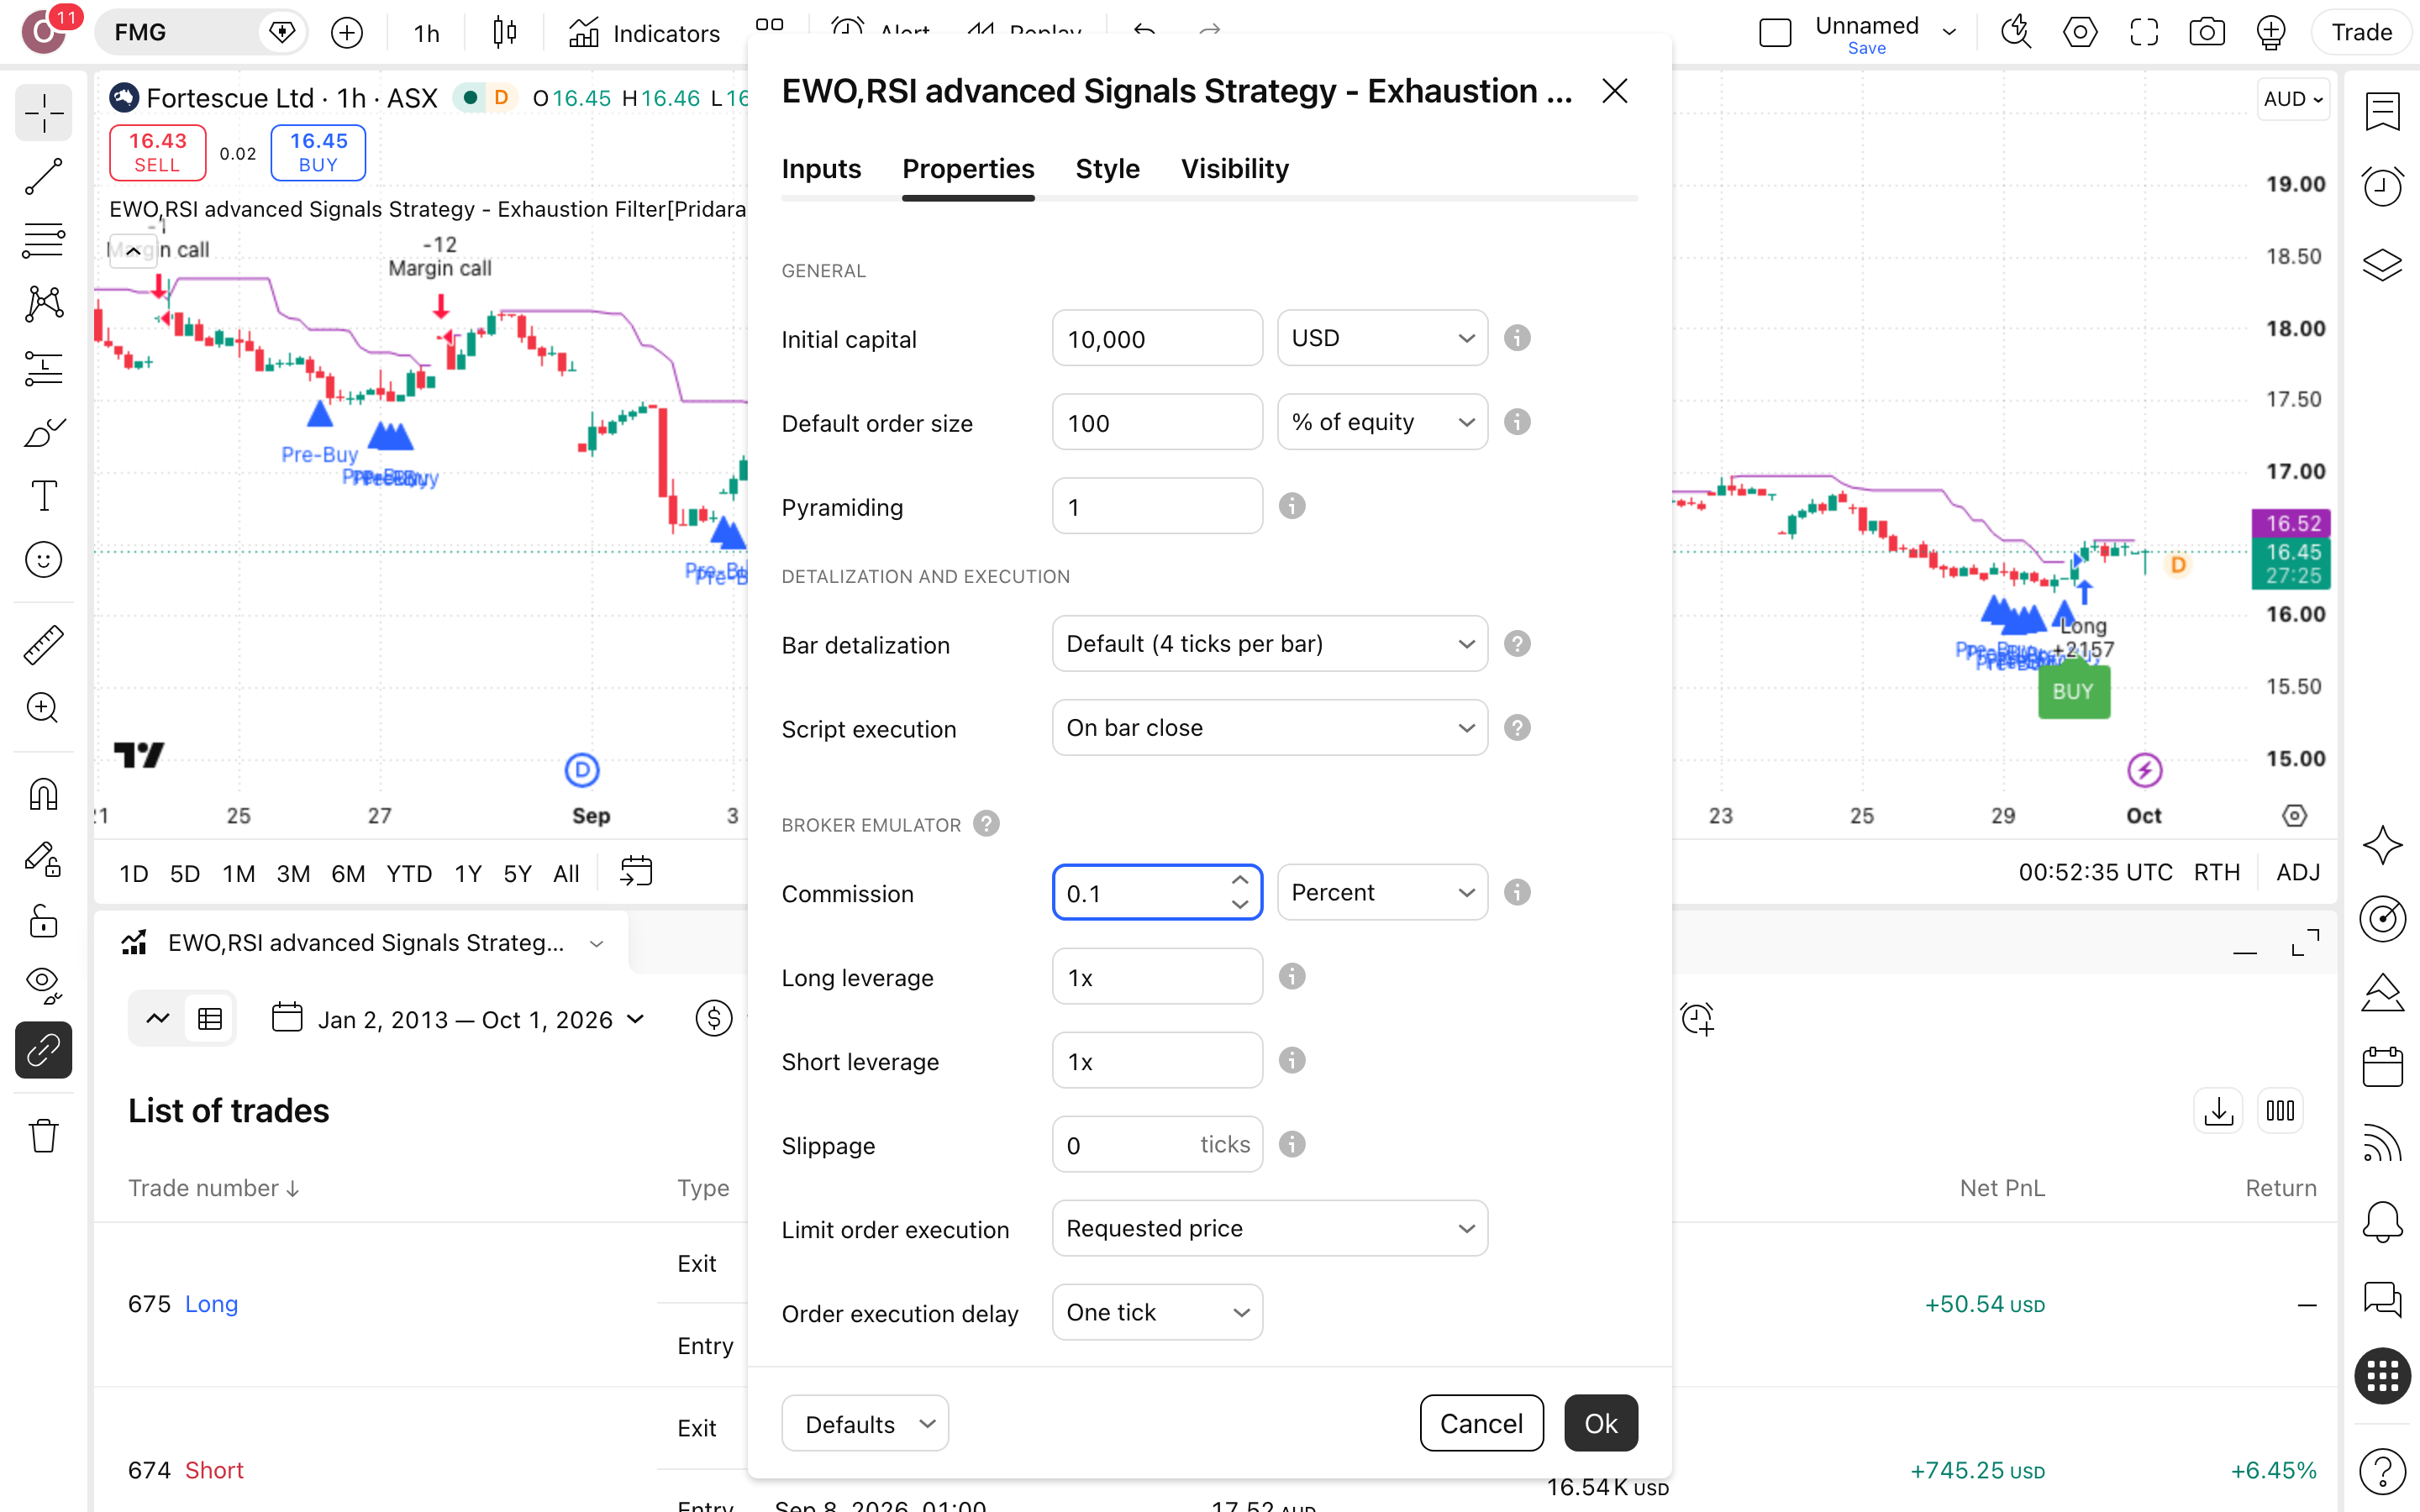This screenshot has height=1512, width=2420.
Task: Switch to the Visibility tab
Action: click(x=1234, y=169)
